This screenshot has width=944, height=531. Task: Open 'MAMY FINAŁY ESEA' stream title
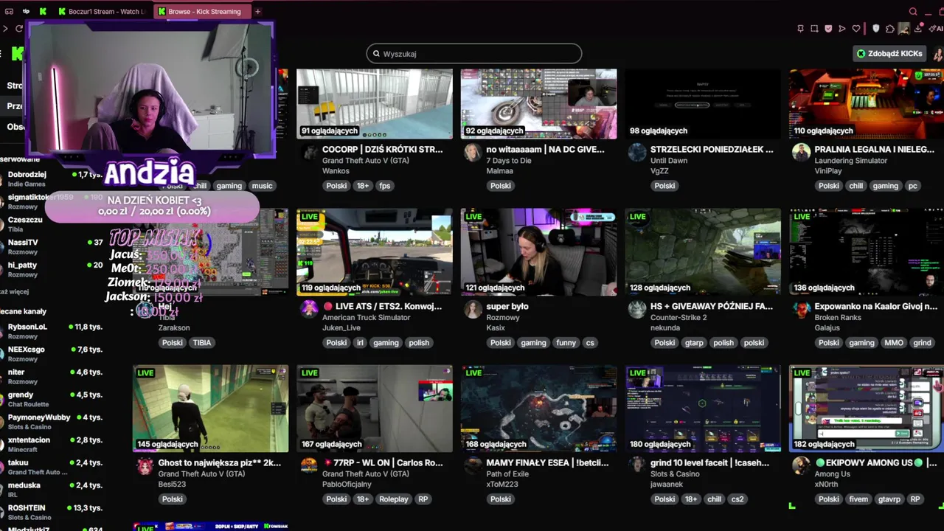547,463
